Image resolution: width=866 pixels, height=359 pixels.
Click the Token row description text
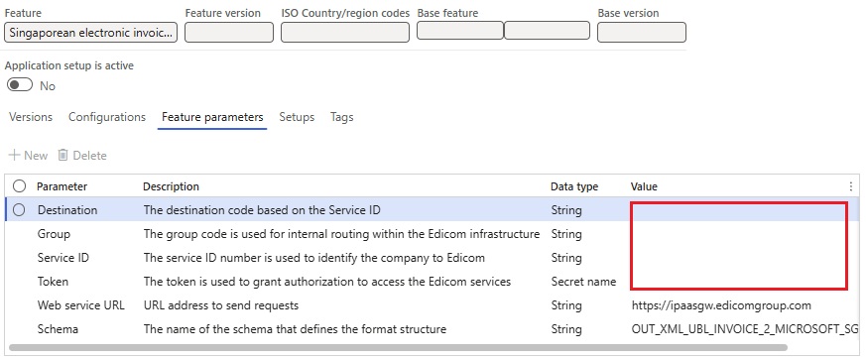[327, 282]
